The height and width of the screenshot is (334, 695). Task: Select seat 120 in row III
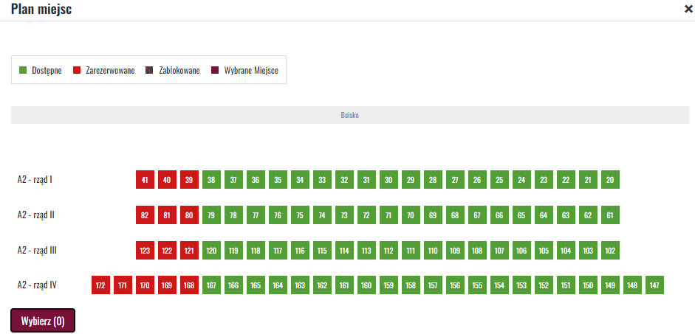(x=211, y=251)
